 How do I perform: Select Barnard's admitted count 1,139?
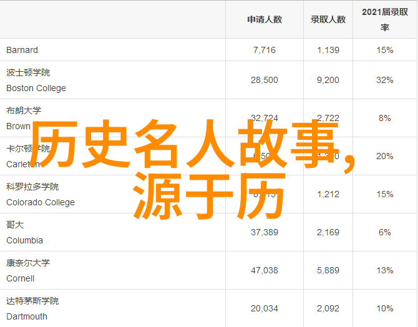tap(328, 50)
